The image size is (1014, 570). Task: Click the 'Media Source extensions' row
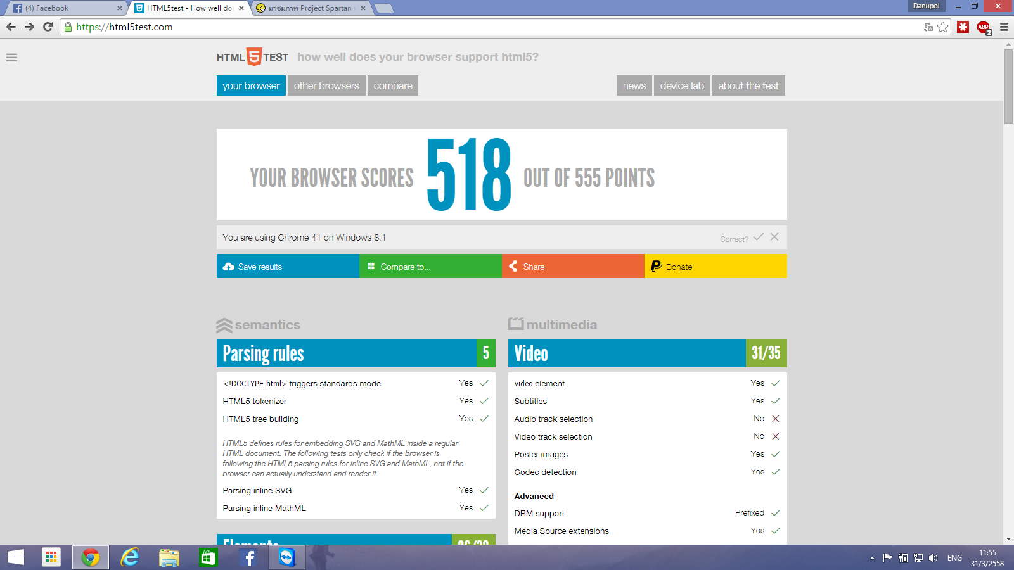tap(648, 531)
